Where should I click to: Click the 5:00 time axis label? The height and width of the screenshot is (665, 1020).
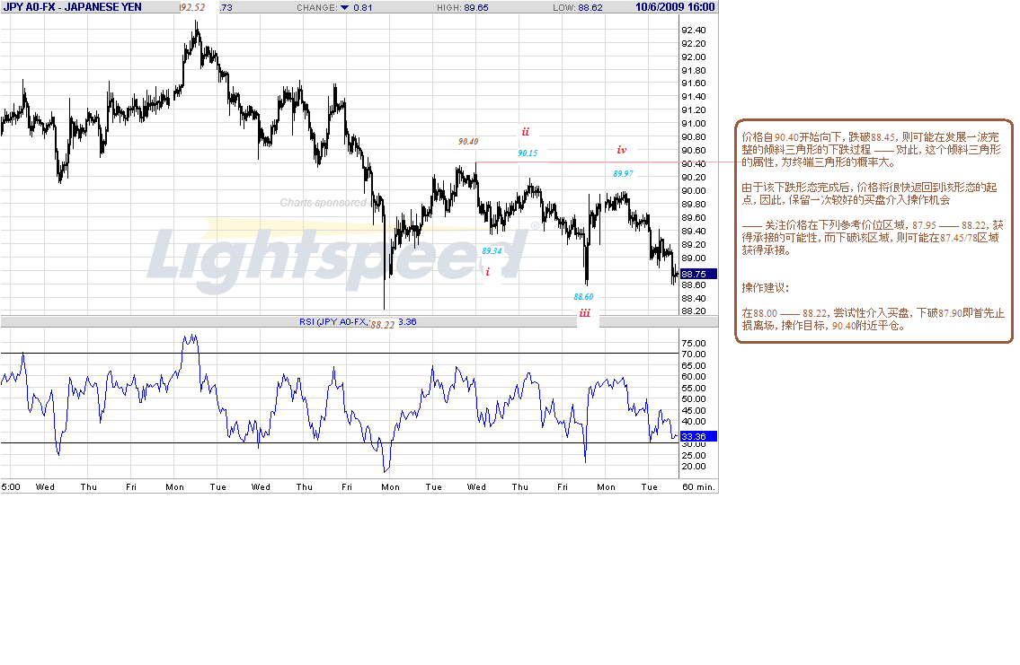11,486
